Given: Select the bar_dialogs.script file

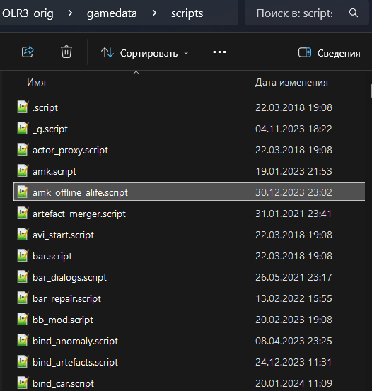Looking at the screenshot, I should 189,276.
